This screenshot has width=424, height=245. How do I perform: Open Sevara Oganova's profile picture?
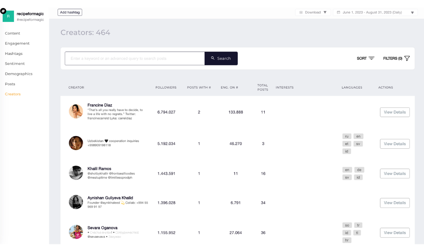(x=76, y=232)
